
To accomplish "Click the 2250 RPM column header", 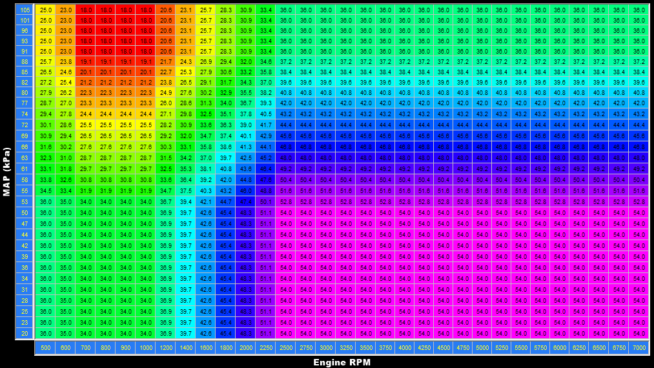I will click(265, 347).
